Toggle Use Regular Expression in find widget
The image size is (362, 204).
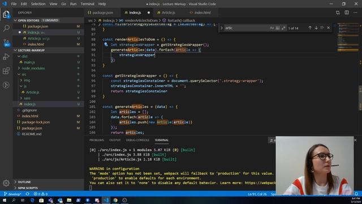[283, 28]
